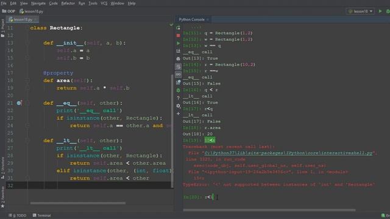Attach debugger to console
The image size is (390, 219).
[178, 90]
